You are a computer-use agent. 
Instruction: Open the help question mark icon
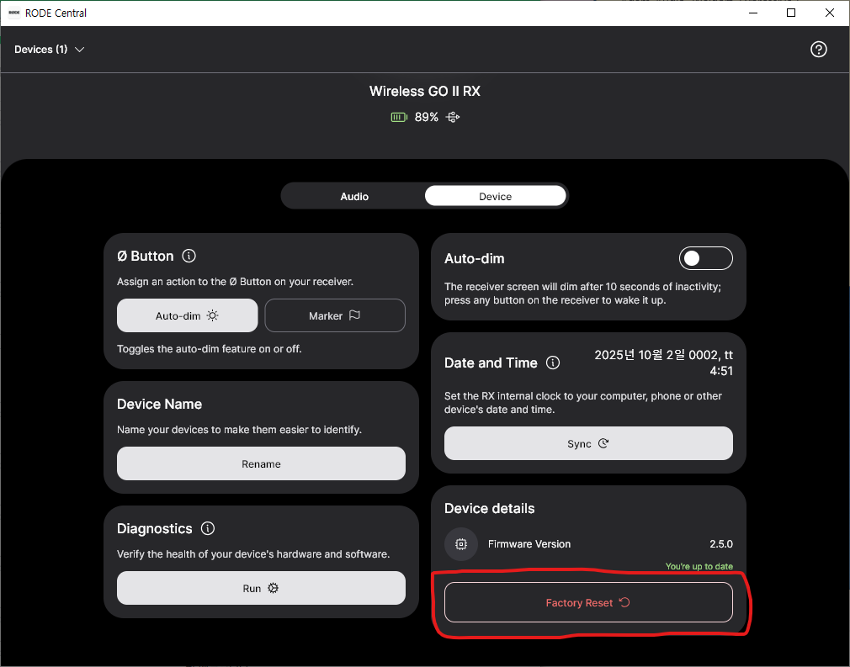click(x=818, y=50)
